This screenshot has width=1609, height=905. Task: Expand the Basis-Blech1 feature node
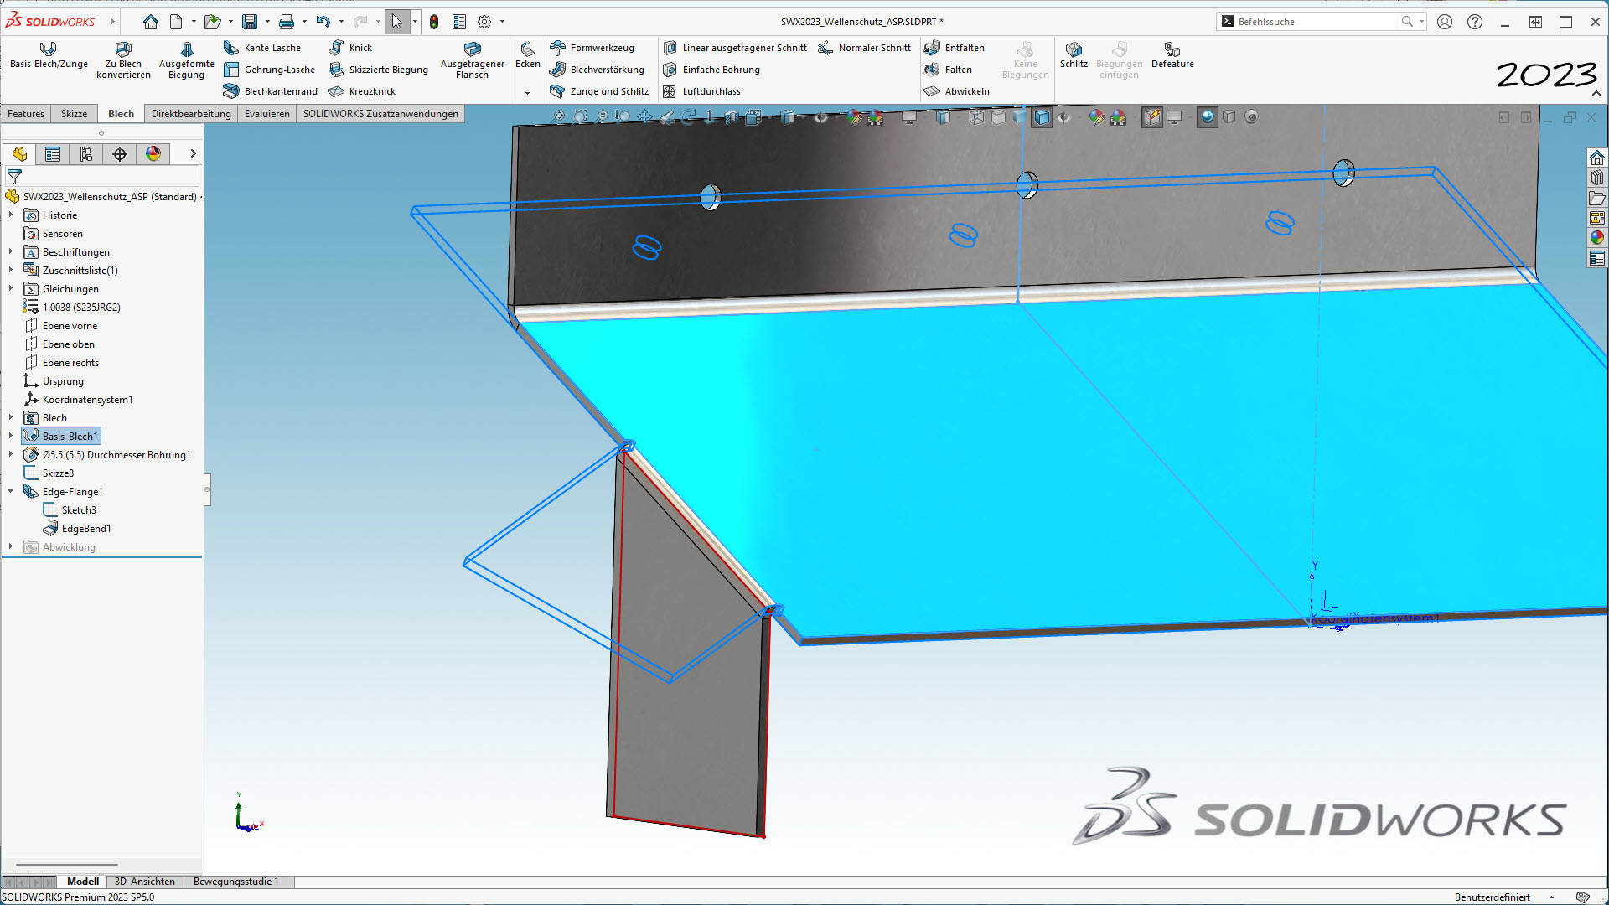(x=11, y=437)
